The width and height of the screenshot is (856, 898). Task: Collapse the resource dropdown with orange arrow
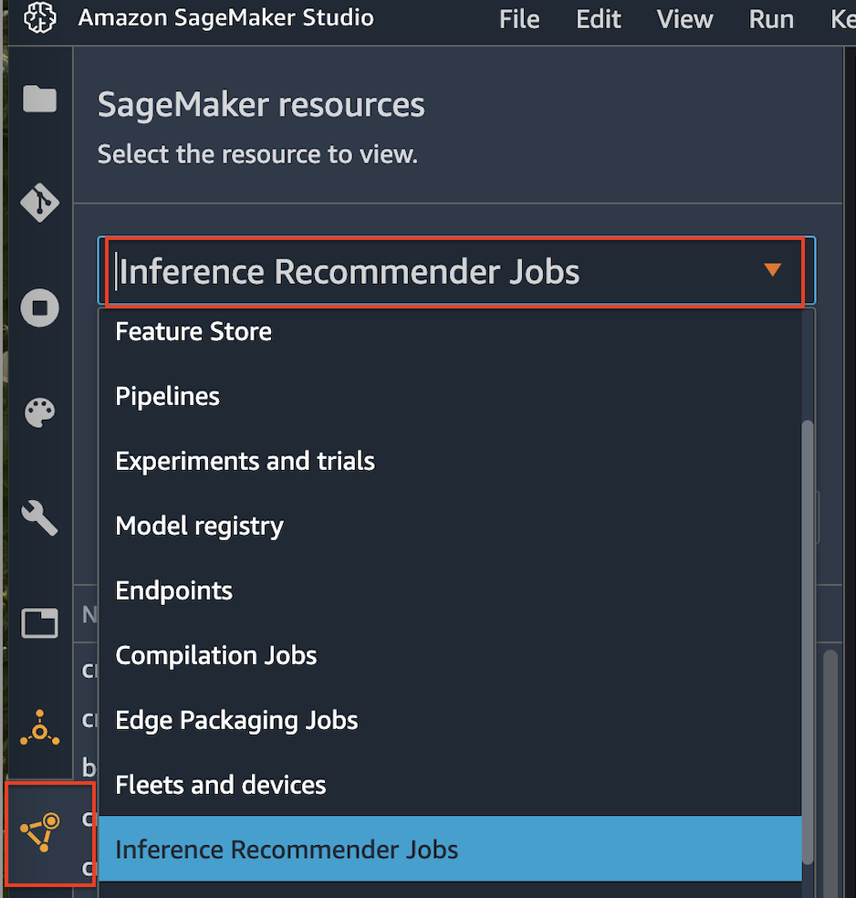coord(772,270)
